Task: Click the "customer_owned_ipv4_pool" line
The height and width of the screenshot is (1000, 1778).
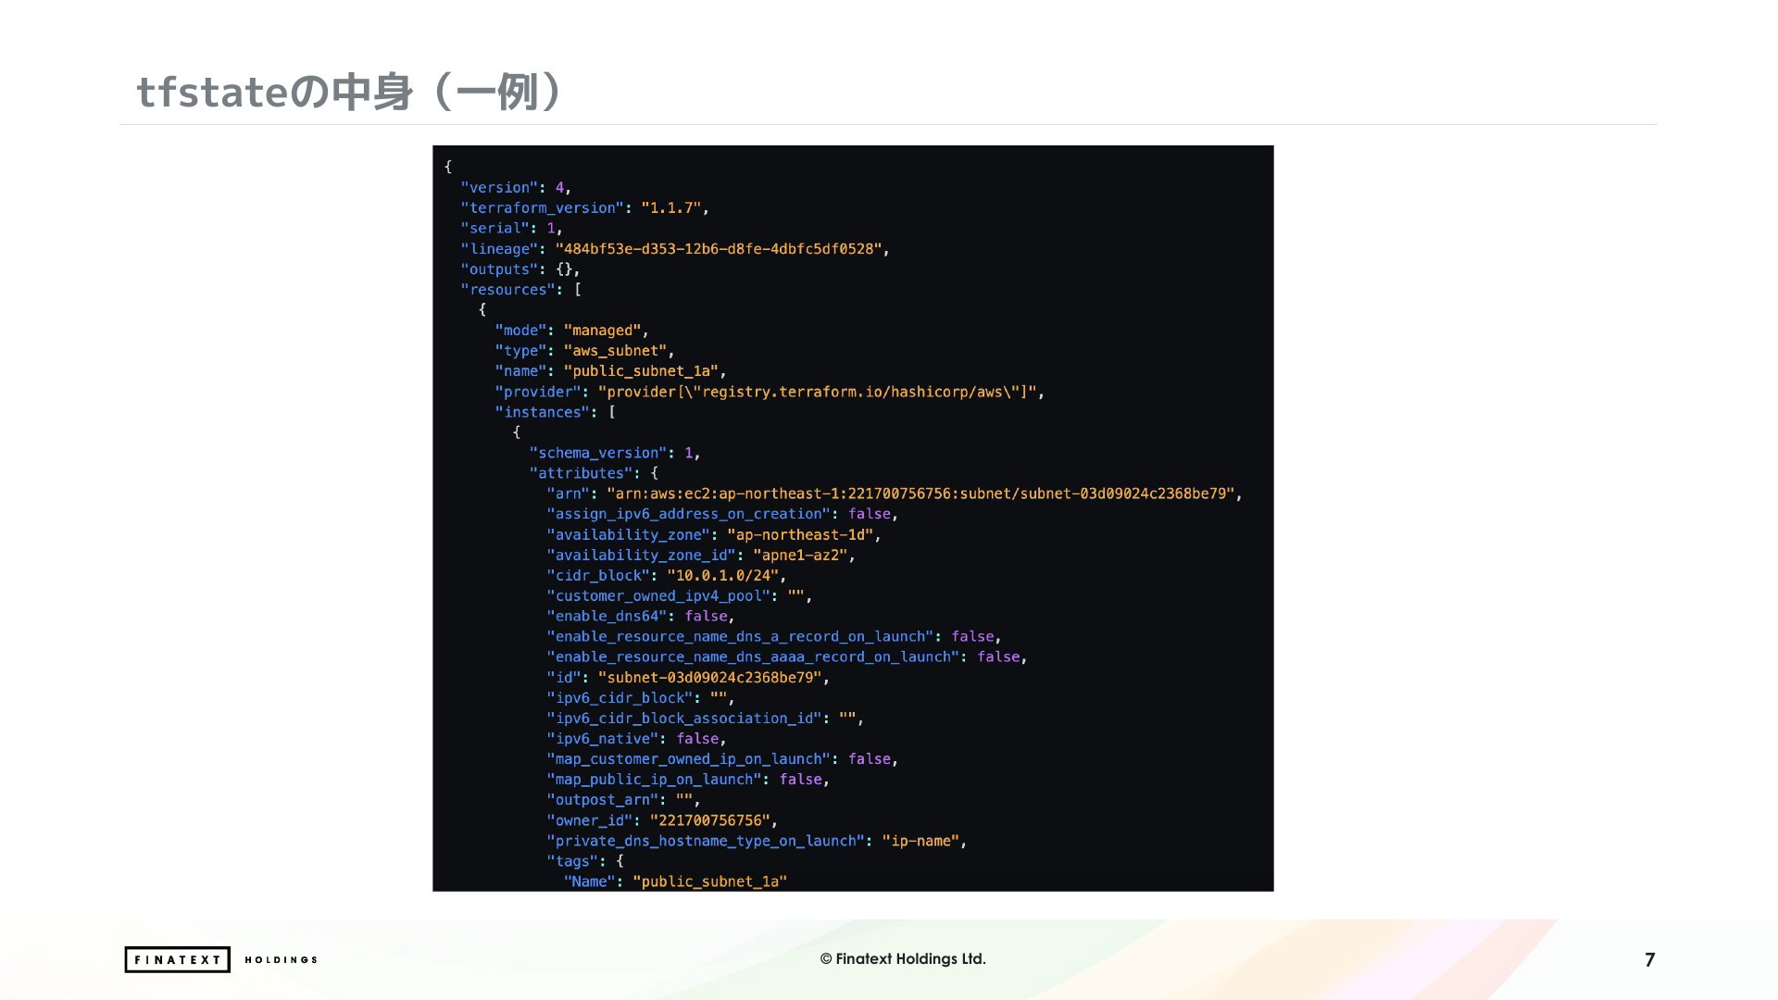Action: 679,595
